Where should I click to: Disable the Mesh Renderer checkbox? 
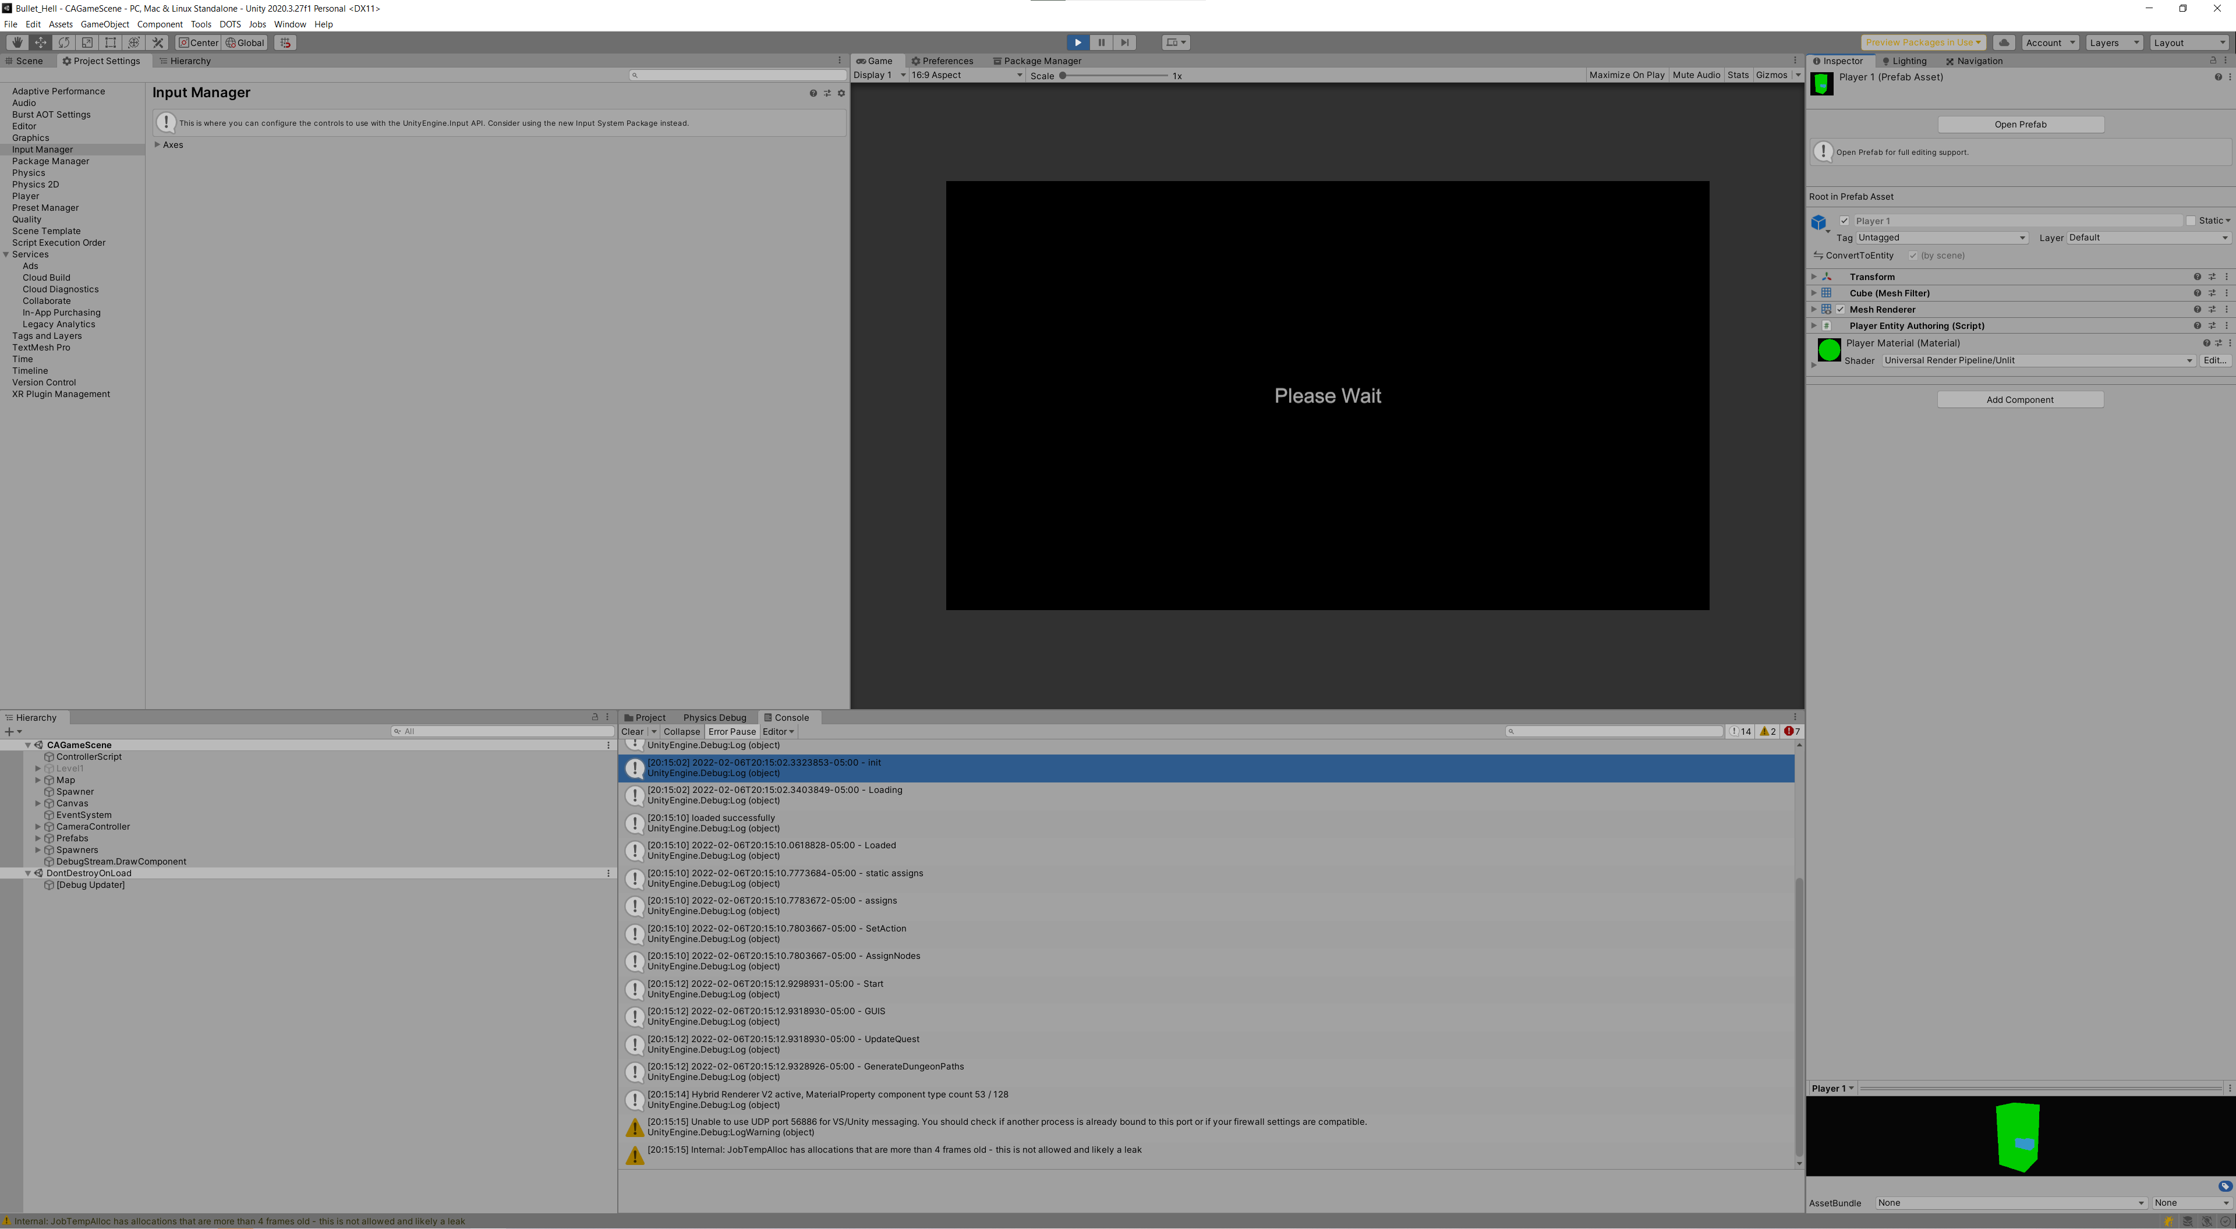click(x=1840, y=310)
